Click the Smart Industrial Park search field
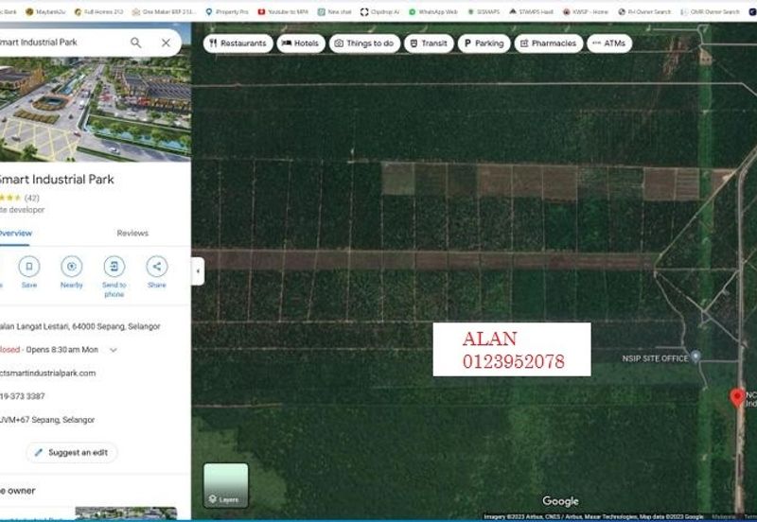Screen dimensions: 757x522 point(61,43)
